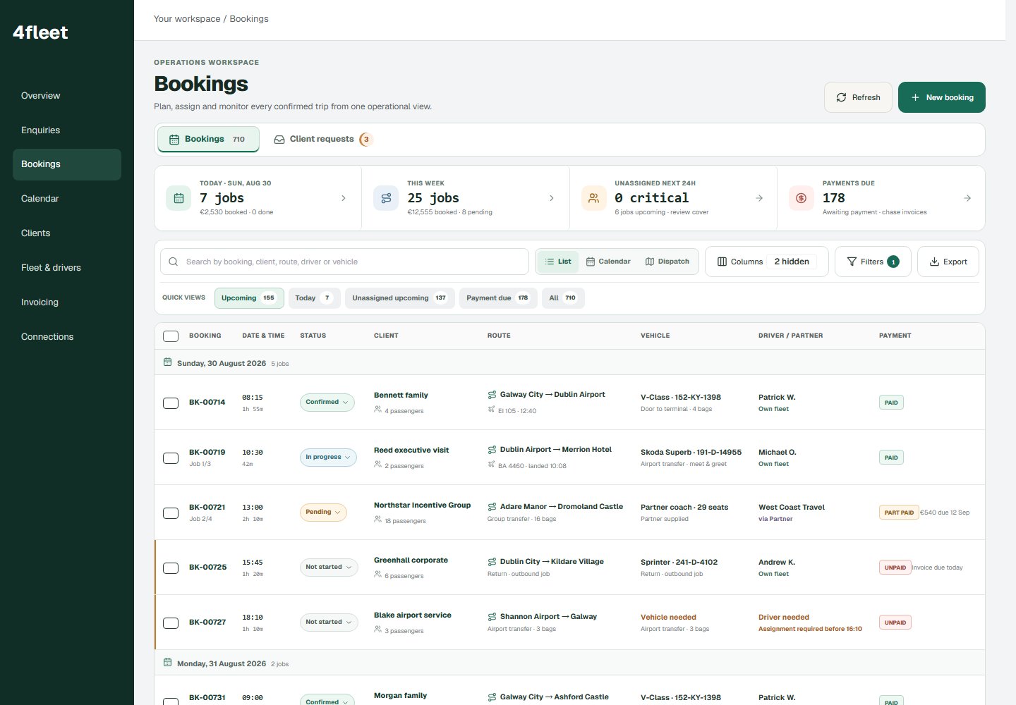
Task: Click the people icon on Unassigned card
Action: pyautogui.click(x=594, y=198)
